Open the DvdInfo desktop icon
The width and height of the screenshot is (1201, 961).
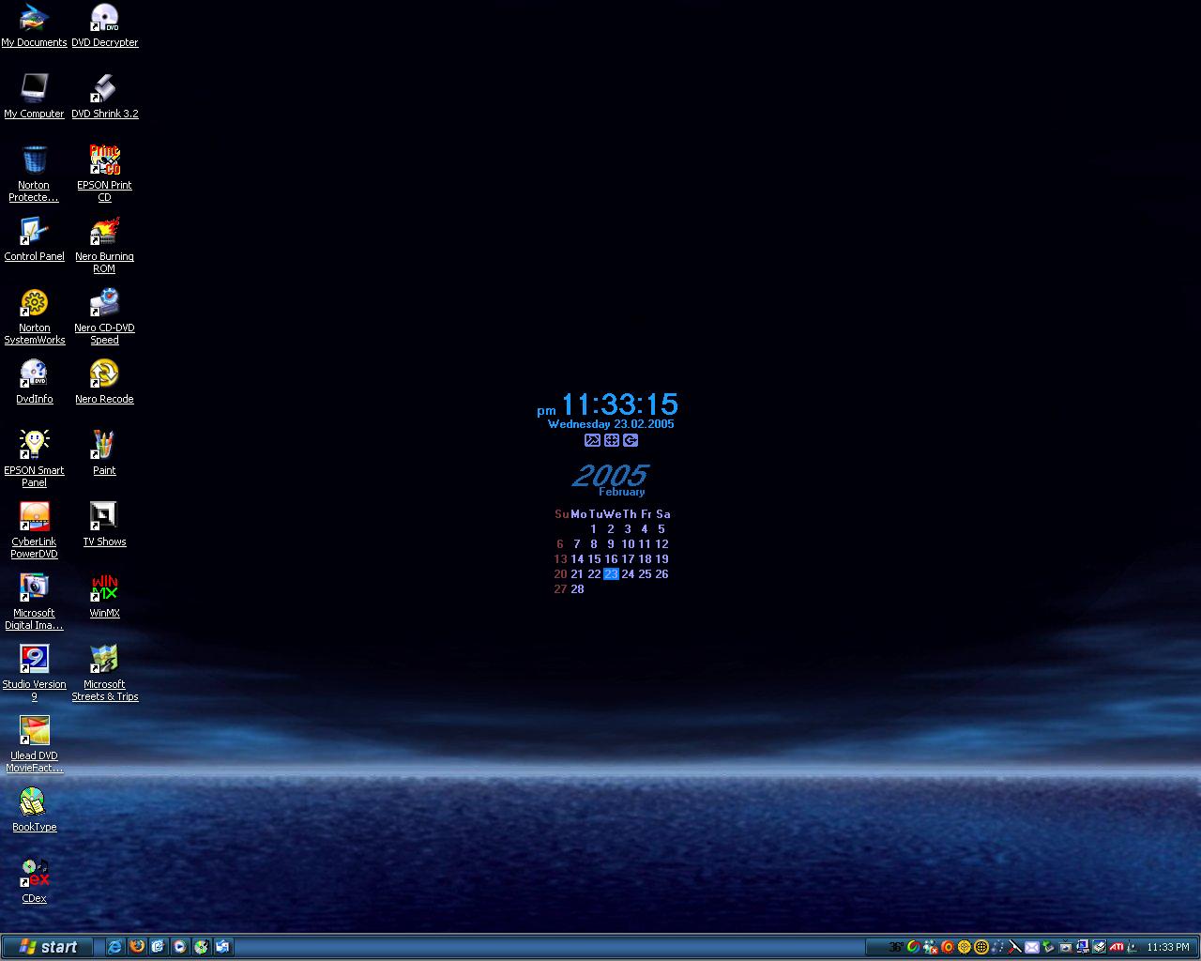[x=34, y=382]
